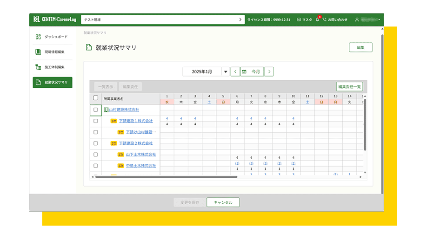This screenshot has width=426, height=239.
Task: Click the お問い合わせ contact icon
Action: click(x=325, y=20)
